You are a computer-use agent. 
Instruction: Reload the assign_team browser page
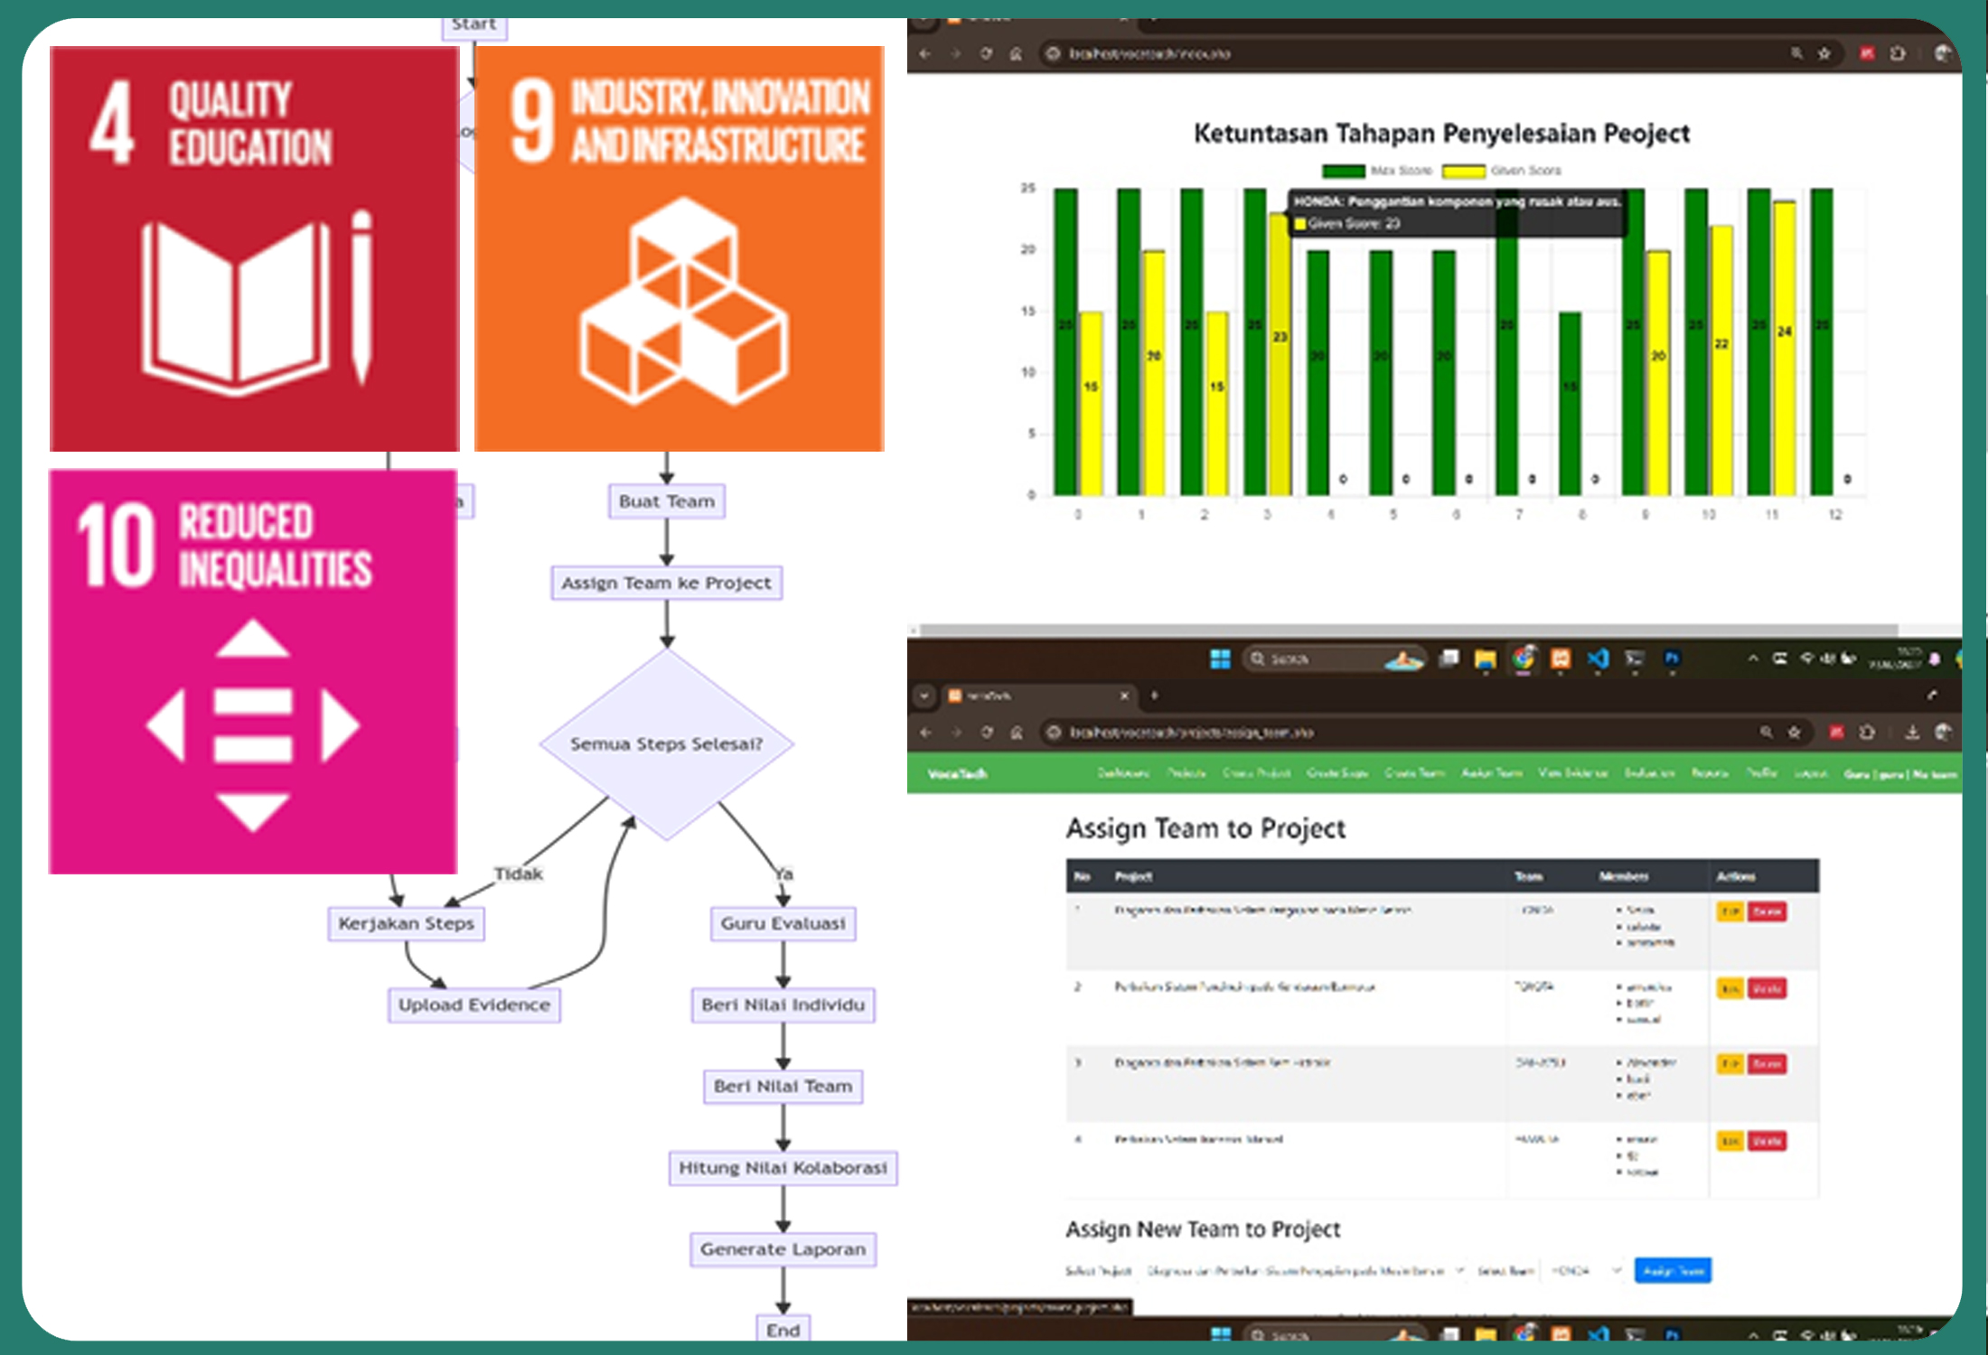[x=987, y=732]
